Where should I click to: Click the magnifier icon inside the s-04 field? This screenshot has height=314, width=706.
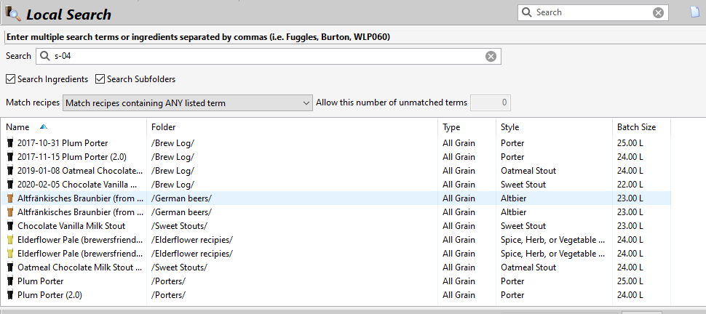click(44, 56)
